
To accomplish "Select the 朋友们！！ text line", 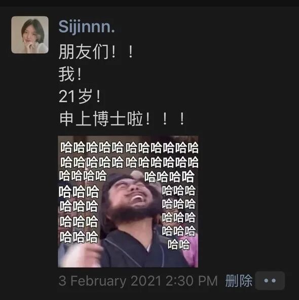I will click(96, 52).
